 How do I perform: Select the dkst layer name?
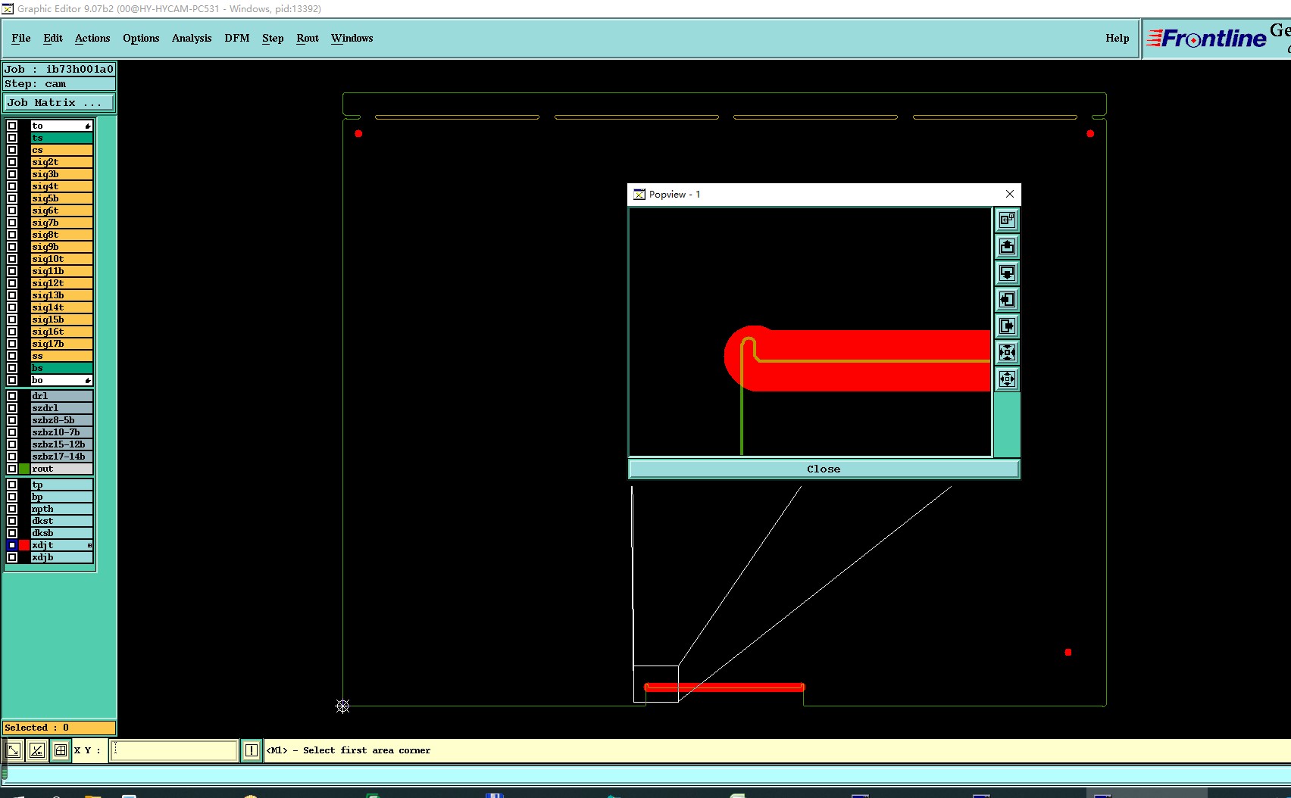pyautogui.click(x=61, y=521)
